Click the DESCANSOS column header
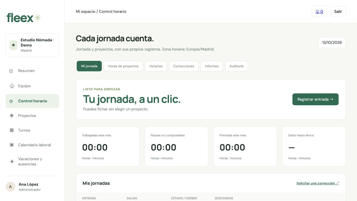This screenshot has height=201, width=357. [x=224, y=198]
